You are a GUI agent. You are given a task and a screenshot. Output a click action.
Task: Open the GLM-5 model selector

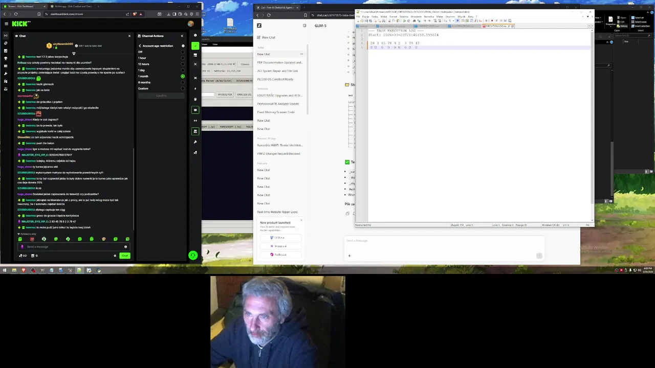point(320,26)
